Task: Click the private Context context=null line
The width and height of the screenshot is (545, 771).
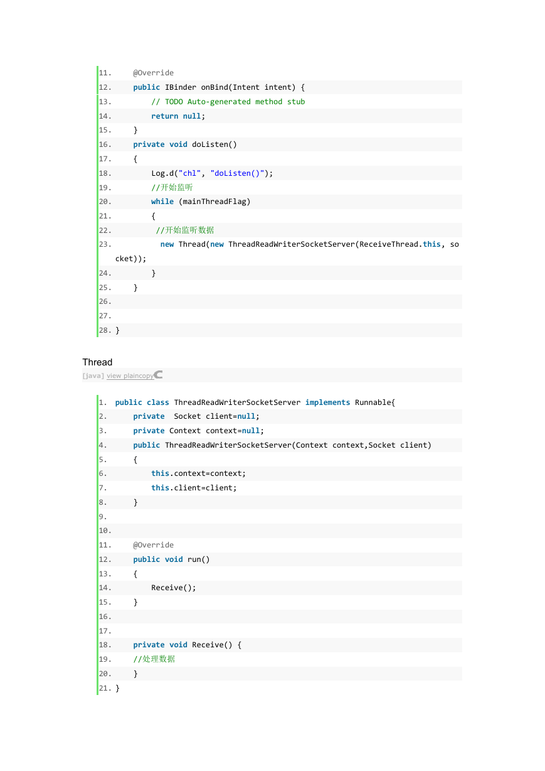Action: coord(199,431)
